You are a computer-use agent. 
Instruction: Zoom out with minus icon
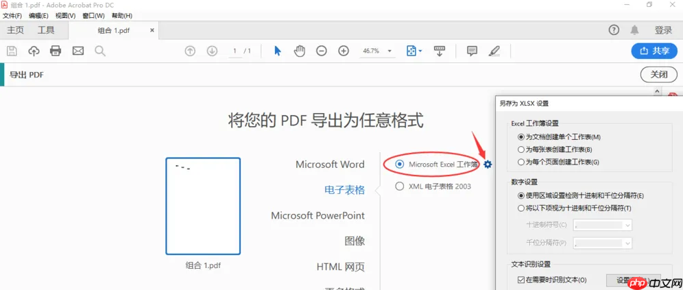point(322,51)
